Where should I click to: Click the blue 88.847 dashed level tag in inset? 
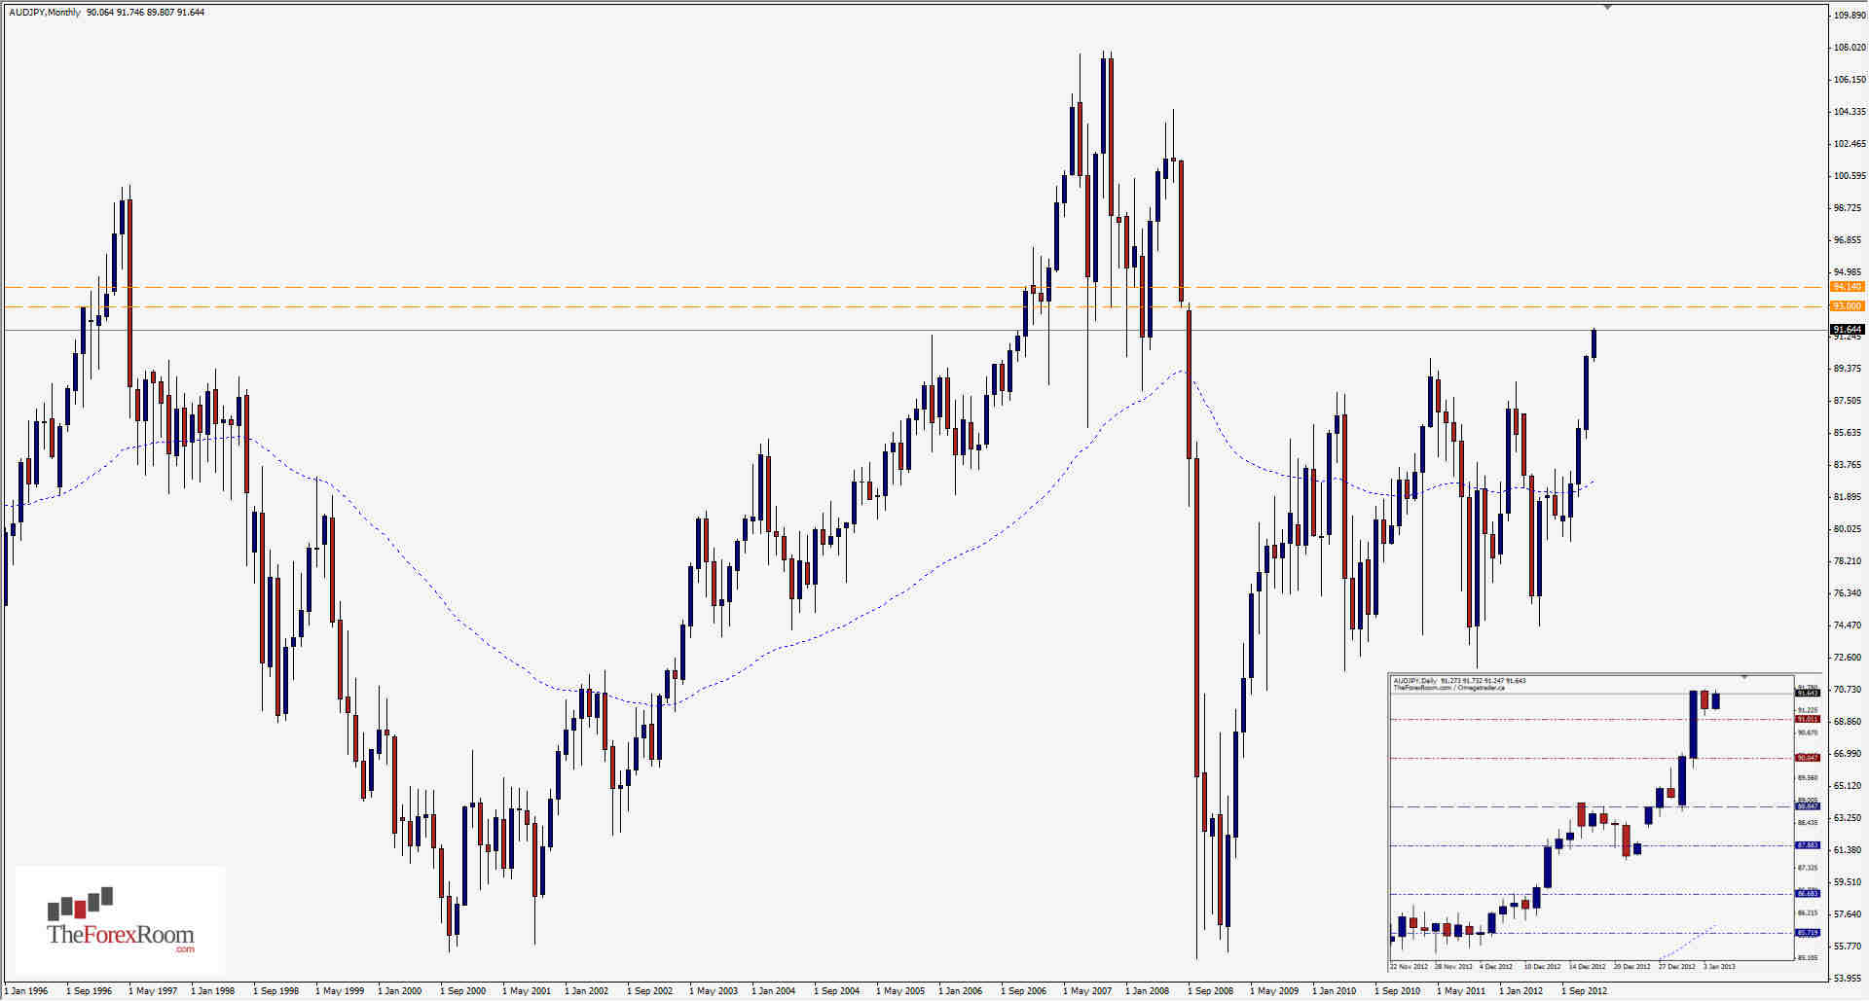(1808, 807)
